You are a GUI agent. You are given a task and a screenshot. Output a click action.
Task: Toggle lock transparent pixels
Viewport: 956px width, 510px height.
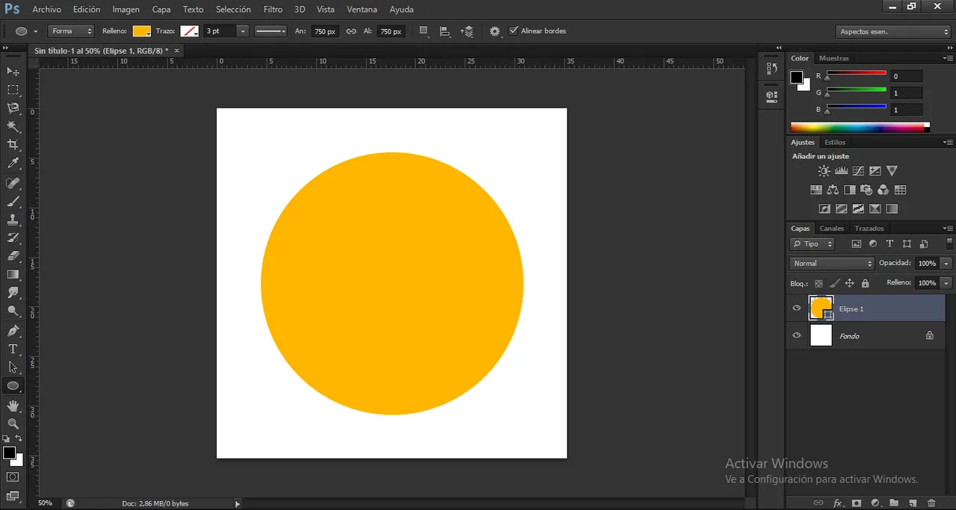(819, 283)
